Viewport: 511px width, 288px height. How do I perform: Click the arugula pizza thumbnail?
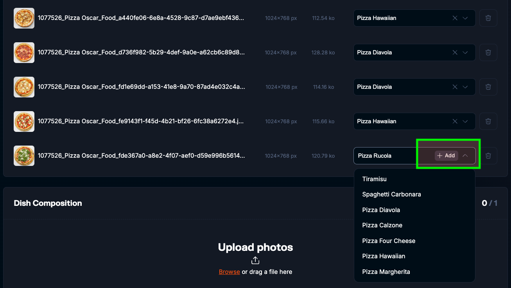(24, 155)
